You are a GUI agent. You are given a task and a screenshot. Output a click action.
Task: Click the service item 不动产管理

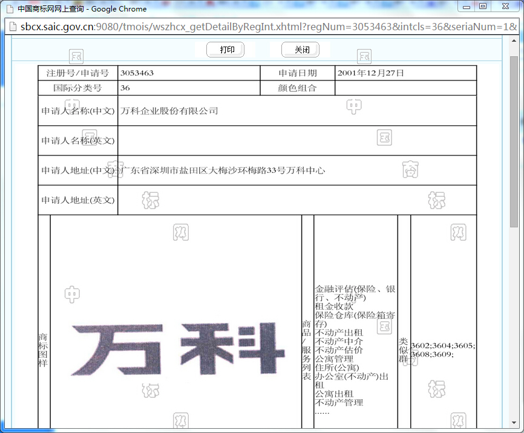tap(339, 403)
